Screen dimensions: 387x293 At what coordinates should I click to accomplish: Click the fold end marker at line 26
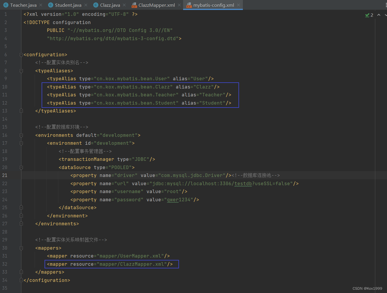click(x=21, y=216)
